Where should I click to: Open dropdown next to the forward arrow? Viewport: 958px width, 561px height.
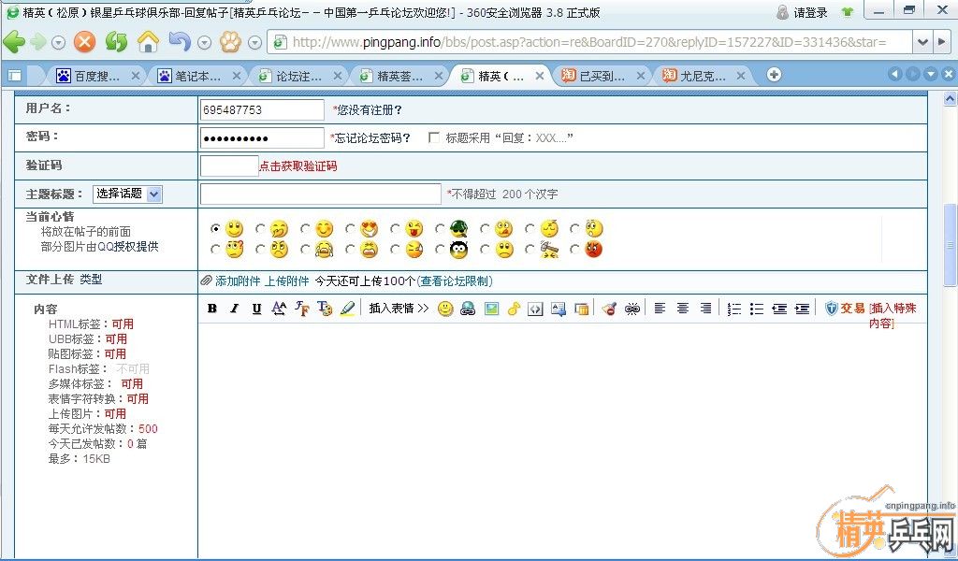coord(58,43)
